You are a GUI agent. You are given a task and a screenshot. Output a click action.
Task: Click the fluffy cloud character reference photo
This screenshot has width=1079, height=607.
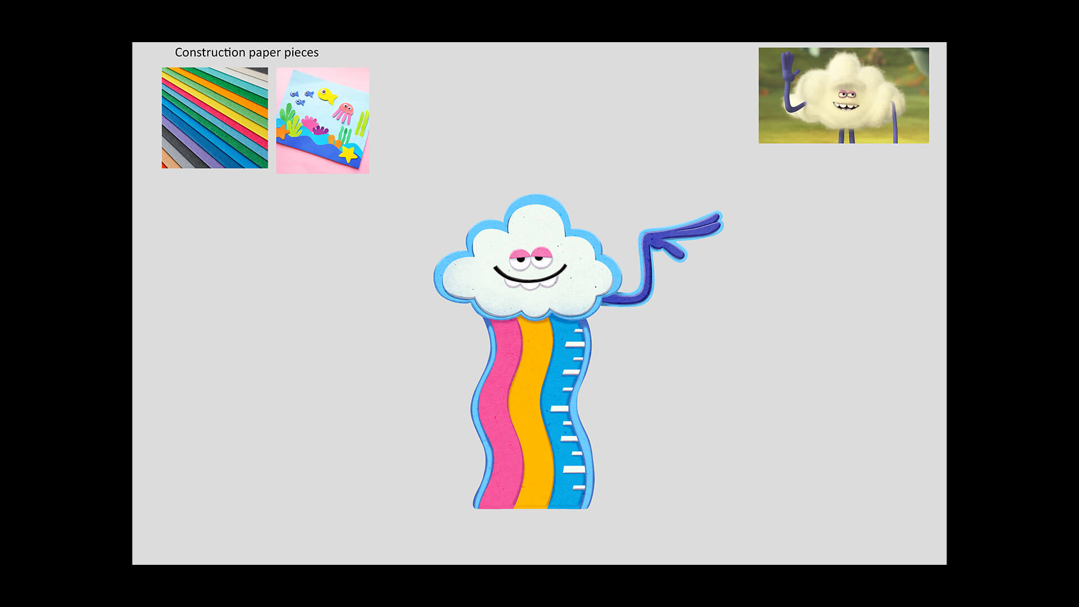tap(844, 95)
